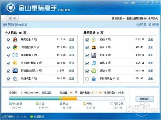Click the documents folder icon
This screenshot has width=161, height=120.
[x=94, y=40]
